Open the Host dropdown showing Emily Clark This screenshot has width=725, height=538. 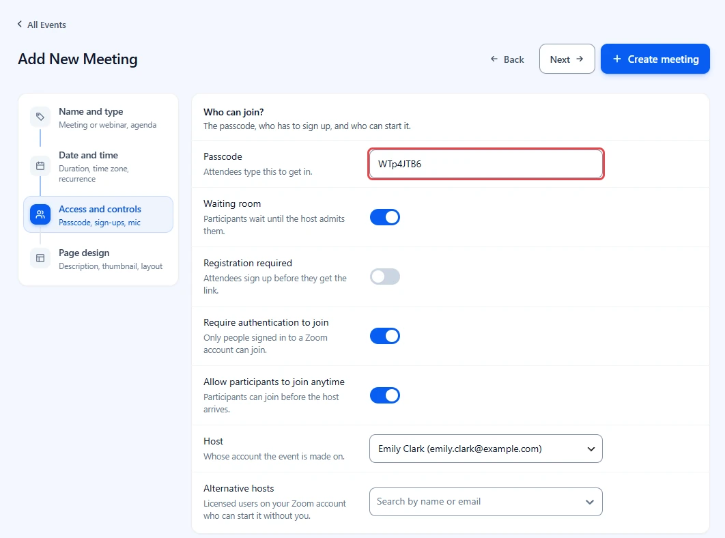click(x=486, y=449)
